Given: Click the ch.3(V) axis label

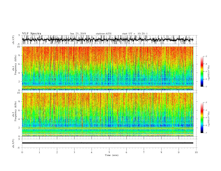Looking at the screenshot, I should (13, 143).
